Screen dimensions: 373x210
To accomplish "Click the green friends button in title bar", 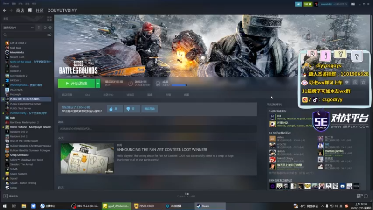I will pos(308,4).
